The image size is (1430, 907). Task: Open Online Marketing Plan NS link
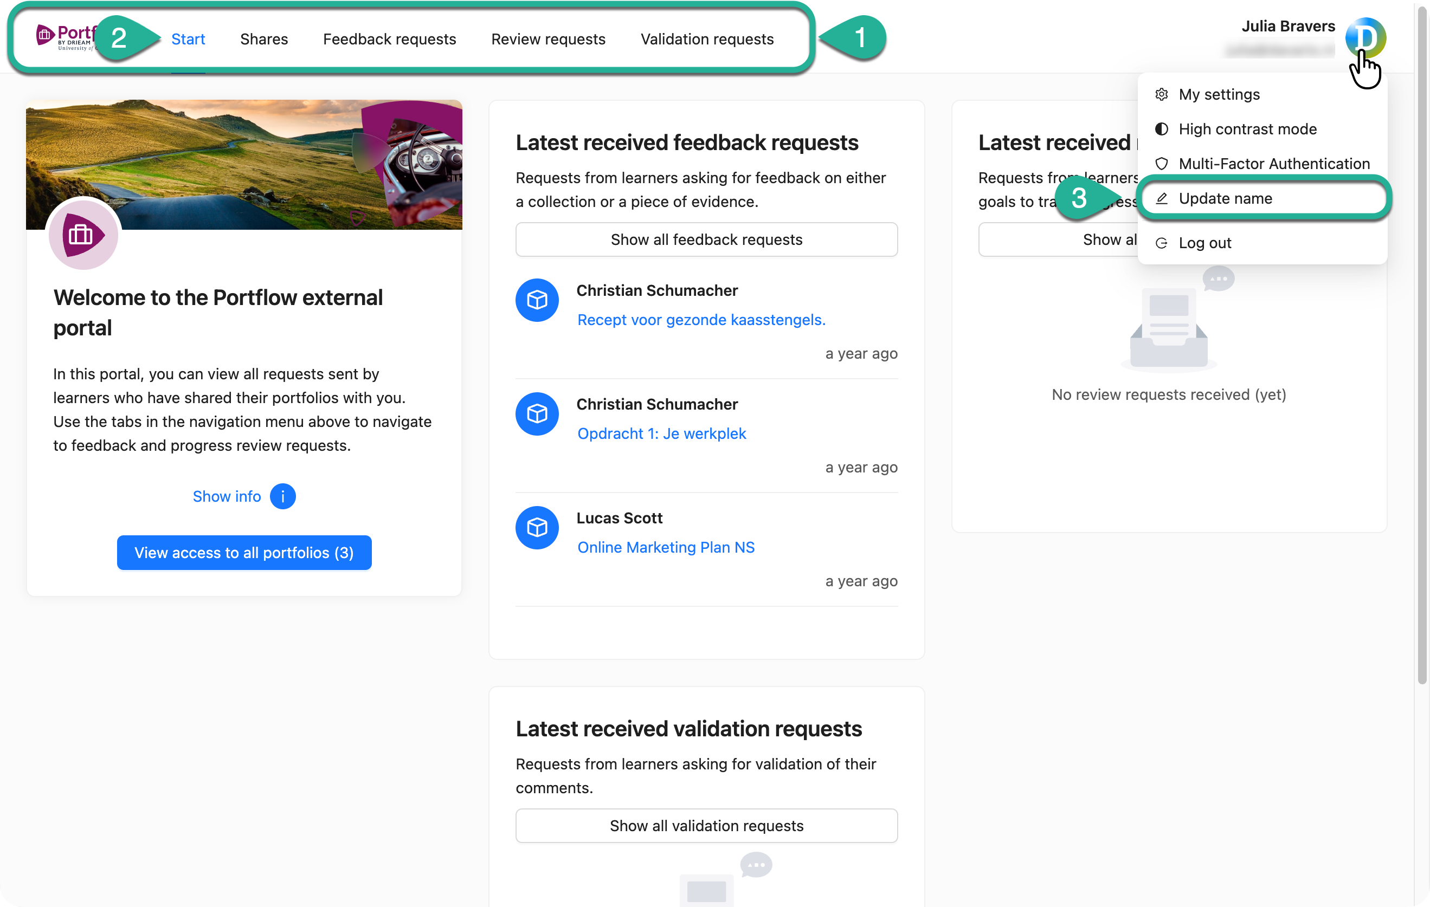pos(666,547)
